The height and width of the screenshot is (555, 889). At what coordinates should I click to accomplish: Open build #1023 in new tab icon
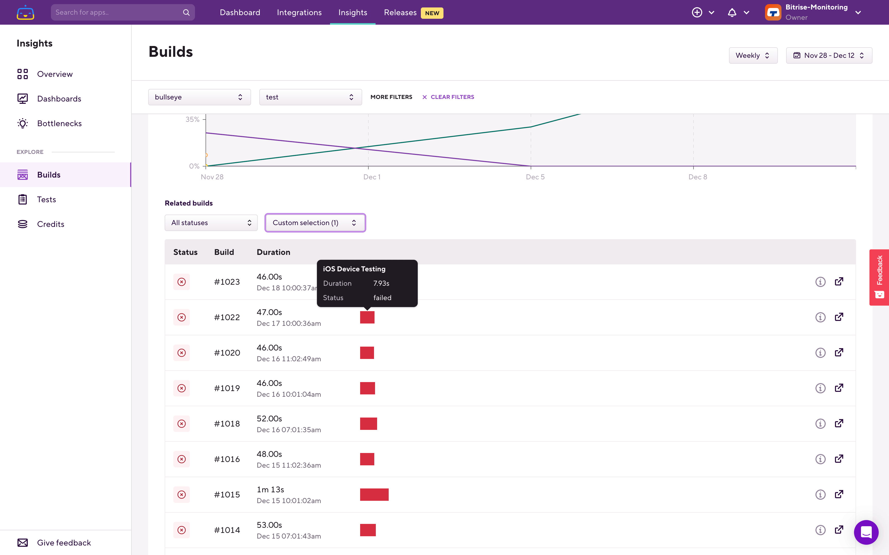click(839, 282)
